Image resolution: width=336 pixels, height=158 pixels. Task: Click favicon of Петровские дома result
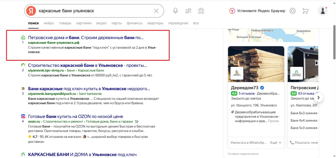tap(23, 37)
